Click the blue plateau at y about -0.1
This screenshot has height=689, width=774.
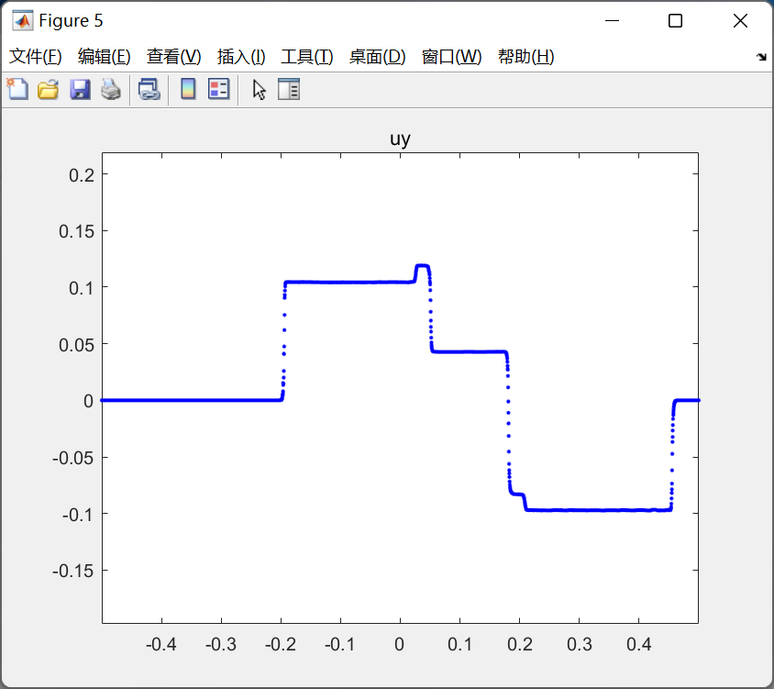click(x=598, y=510)
